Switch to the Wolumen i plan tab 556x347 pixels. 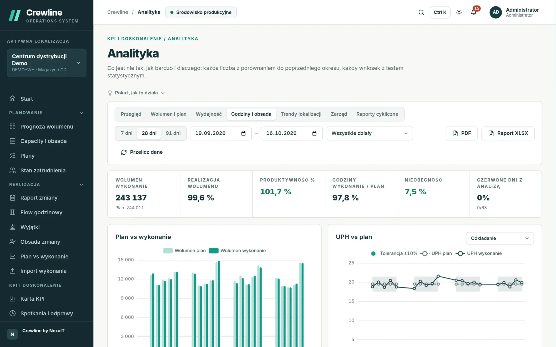coord(168,114)
